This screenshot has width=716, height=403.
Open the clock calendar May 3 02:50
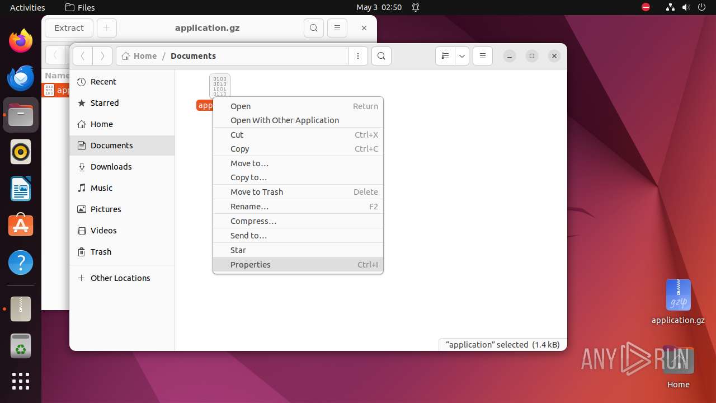(379, 7)
